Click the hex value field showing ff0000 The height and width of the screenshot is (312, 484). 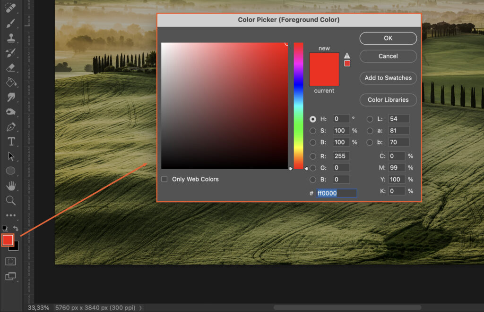[336, 193]
